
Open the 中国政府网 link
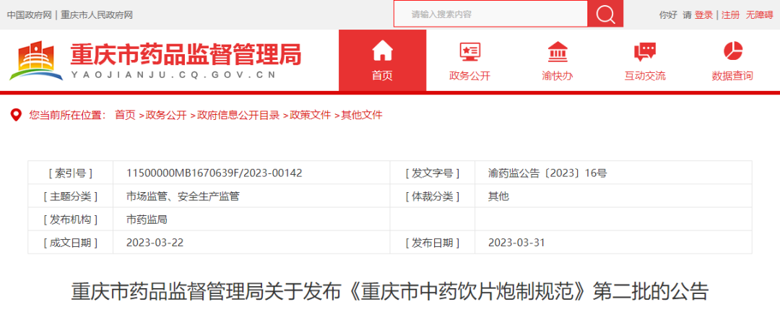tap(30, 15)
